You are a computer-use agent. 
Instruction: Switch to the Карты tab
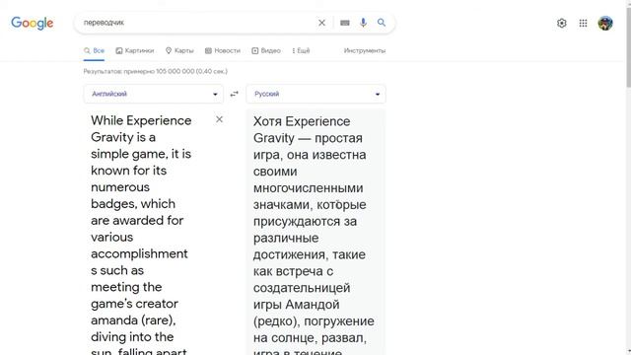[179, 50]
